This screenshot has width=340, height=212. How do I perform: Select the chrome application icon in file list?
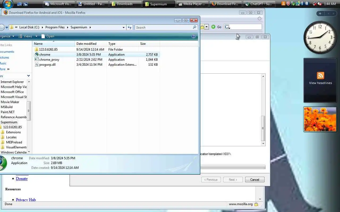click(x=37, y=54)
